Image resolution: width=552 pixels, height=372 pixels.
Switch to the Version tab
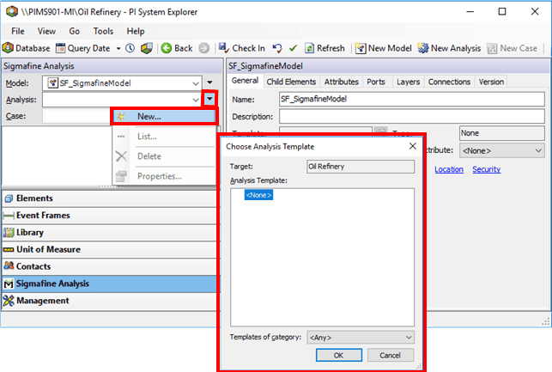pyautogui.click(x=491, y=82)
